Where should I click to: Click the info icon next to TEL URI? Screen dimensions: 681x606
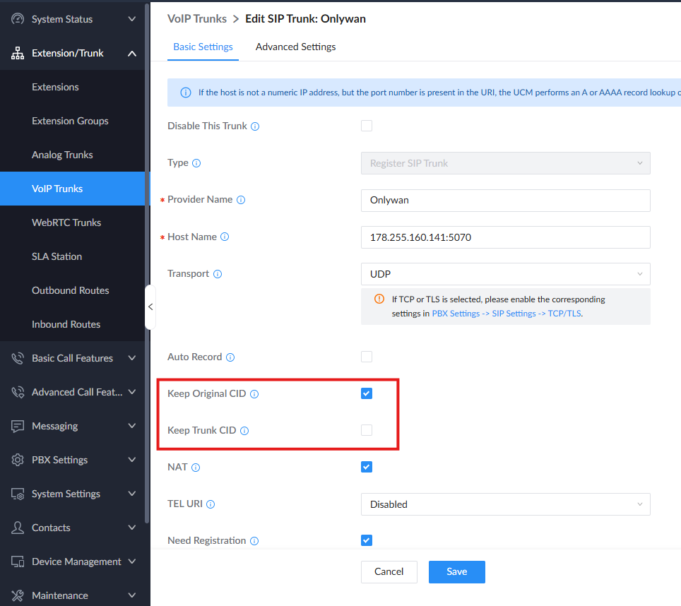pyautogui.click(x=211, y=504)
